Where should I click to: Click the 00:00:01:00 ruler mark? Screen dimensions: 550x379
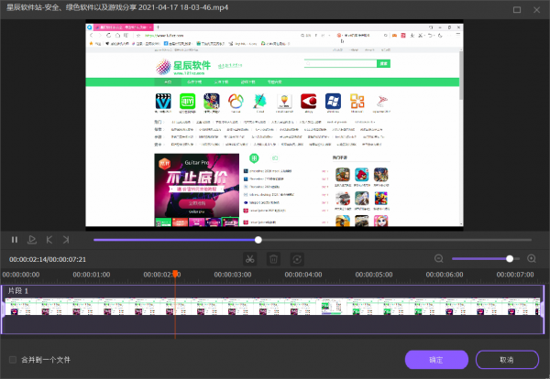coord(92,275)
